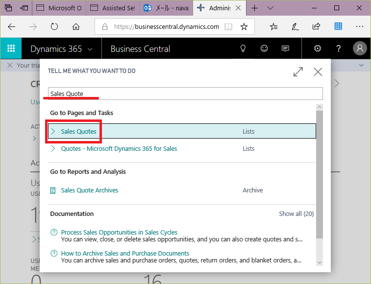Open How to Archive Sales and Purchase Documents
The width and height of the screenshot is (371, 284).
(x=125, y=253)
